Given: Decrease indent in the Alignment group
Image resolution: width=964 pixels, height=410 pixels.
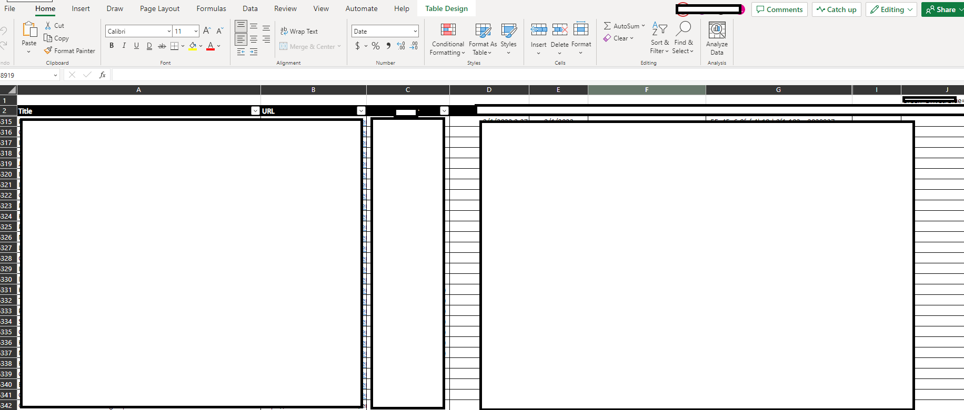Looking at the screenshot, I should tap(241, 52).
